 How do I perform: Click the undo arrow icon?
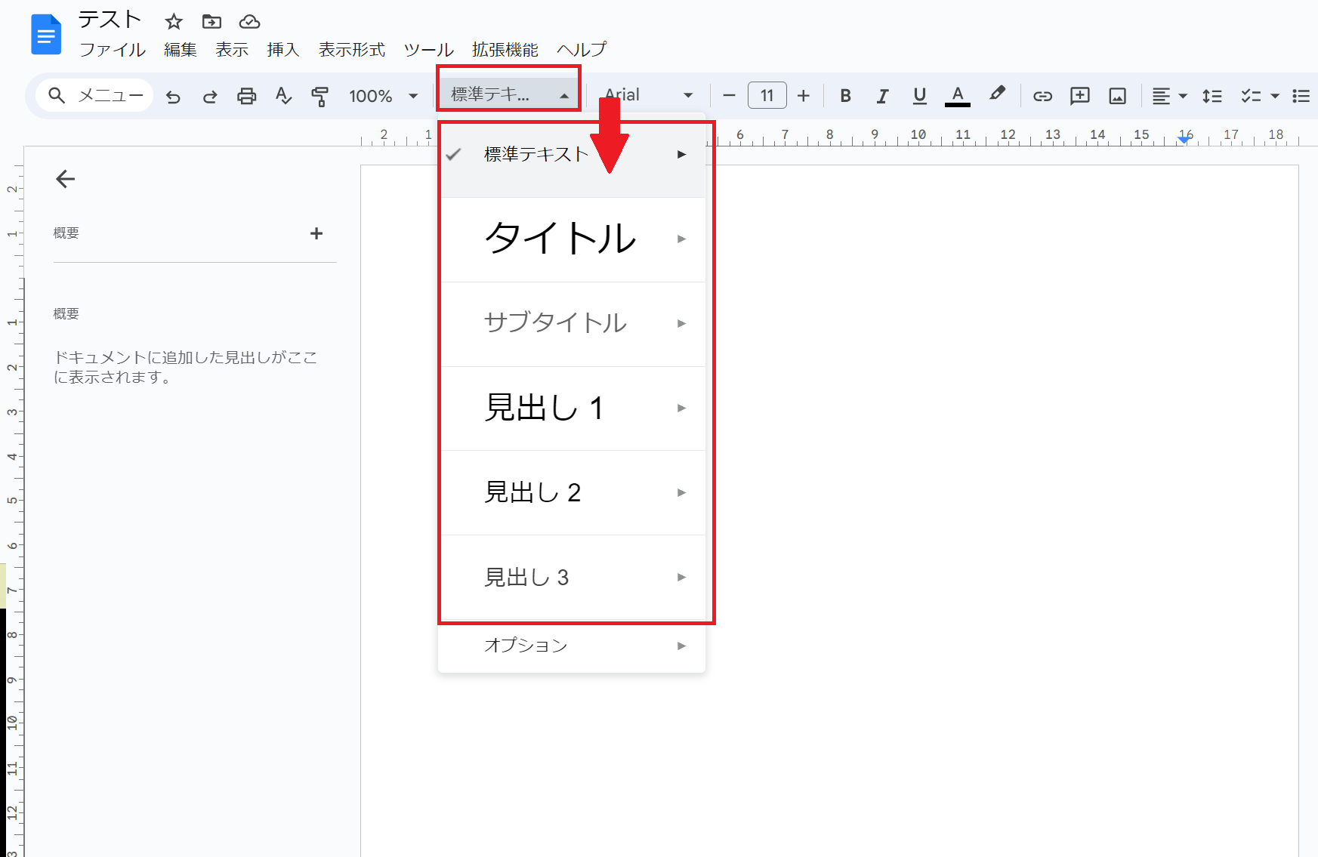point(173,97)
